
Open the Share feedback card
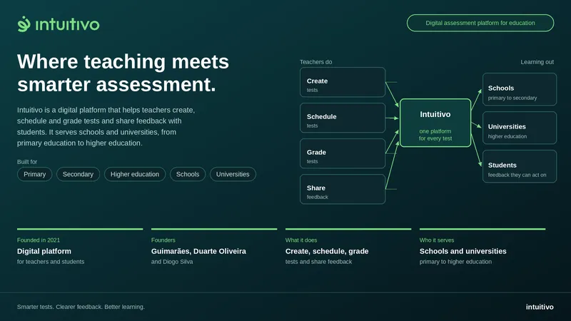pyautogui.click(x=343, y=189)
